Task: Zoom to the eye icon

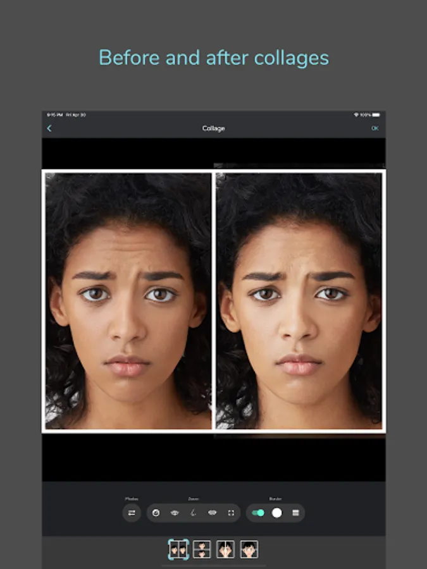Action: 175,513
